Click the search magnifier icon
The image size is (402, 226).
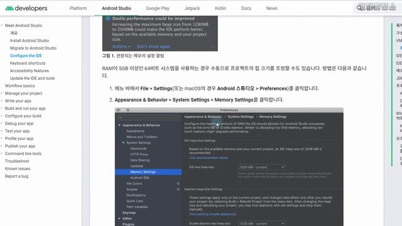click(x=359, y=8)
